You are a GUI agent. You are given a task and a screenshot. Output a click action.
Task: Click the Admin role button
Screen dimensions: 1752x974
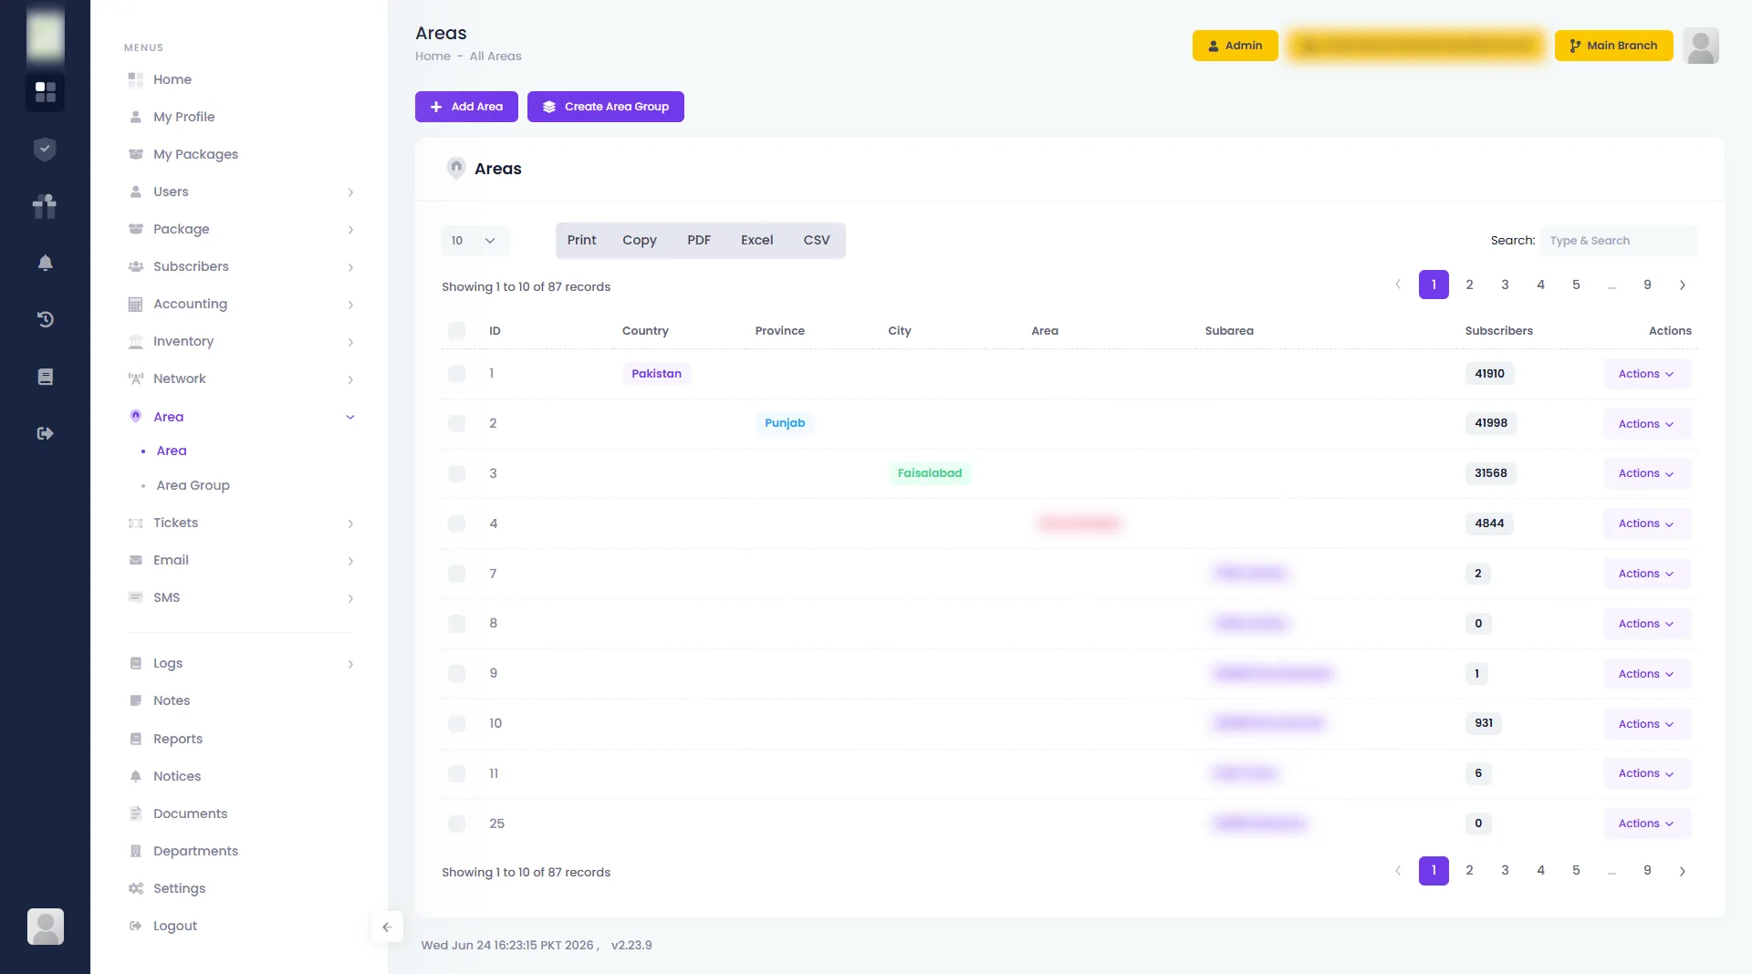(x=1235, y=46)
